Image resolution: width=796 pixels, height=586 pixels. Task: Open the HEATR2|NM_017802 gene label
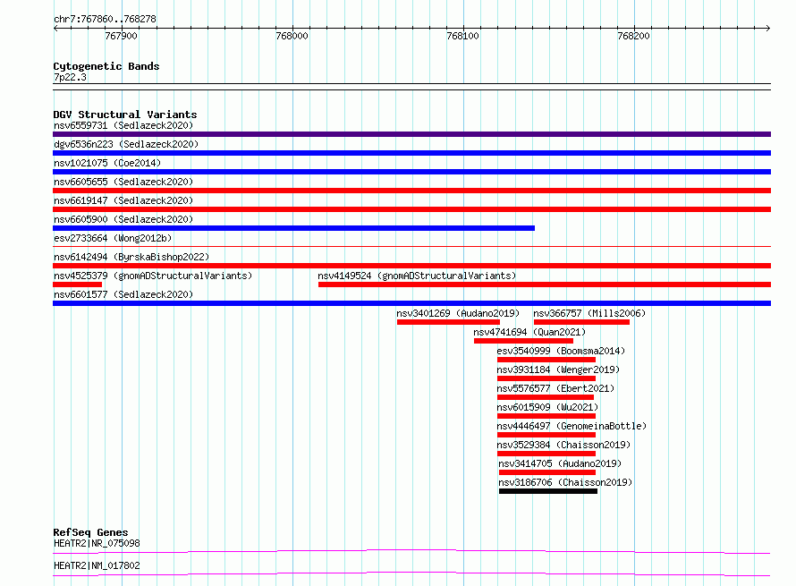tap(97, 565)
